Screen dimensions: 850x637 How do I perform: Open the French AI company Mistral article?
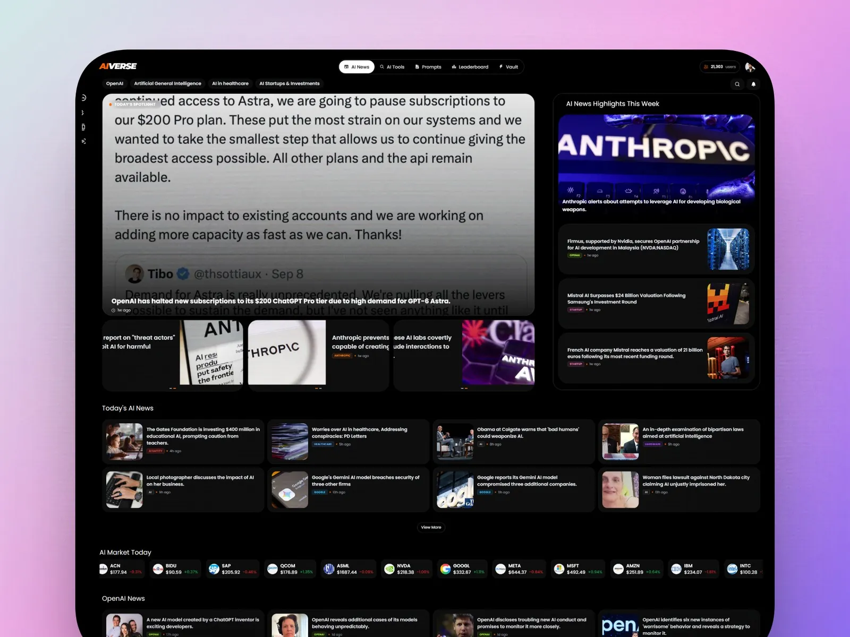point(656,358)
